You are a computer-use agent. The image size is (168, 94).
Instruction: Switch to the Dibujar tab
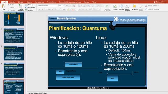tap(21, 2)
